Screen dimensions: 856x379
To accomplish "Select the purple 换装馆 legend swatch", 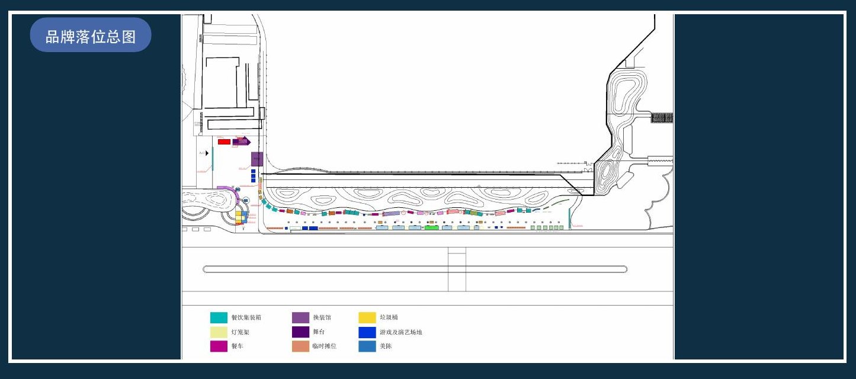I will (x=300, y=317).
